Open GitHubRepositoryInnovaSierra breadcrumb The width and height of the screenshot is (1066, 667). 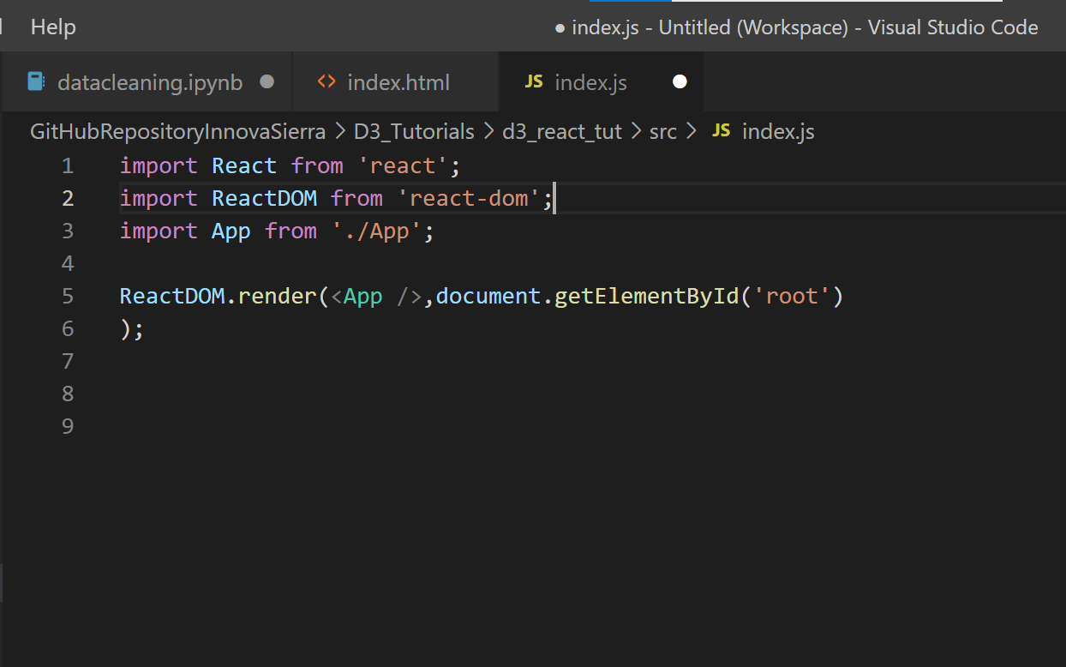[x=178, y=131]
